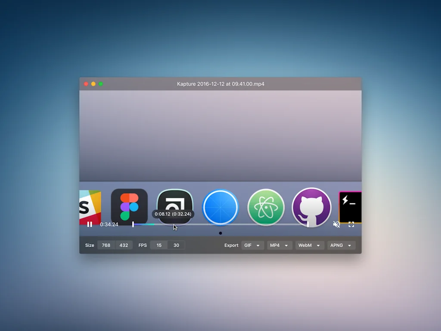
Task: Click the height field showing 432
Action: 124,245
